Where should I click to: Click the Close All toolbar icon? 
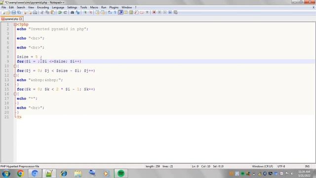coord(30,12)
